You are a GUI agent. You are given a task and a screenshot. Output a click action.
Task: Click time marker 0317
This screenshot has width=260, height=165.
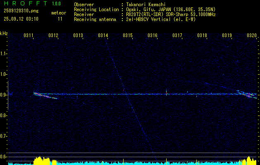[177, 35]
